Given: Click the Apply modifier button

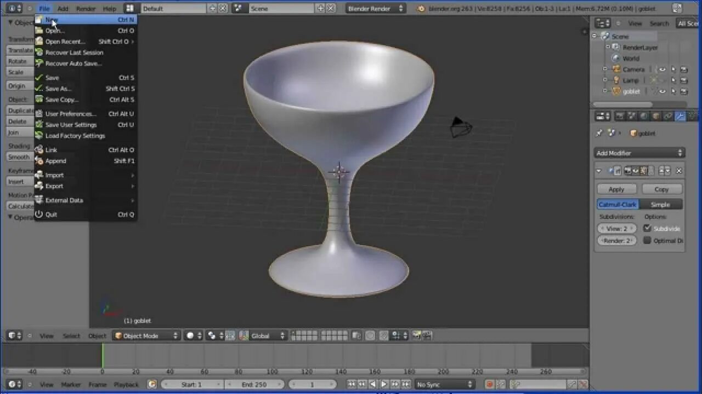Looking at the screenshot, I should coord(616,189).
